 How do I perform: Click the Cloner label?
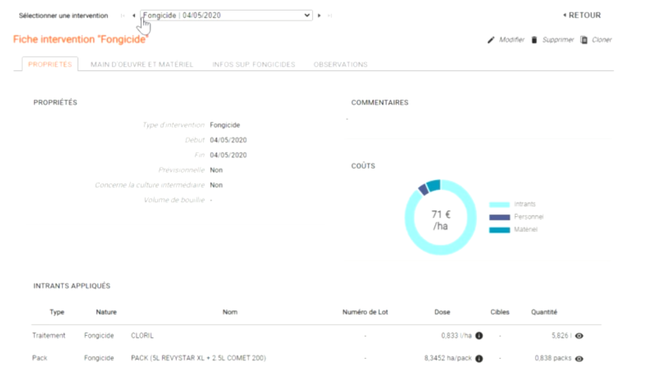coord(601,40)
